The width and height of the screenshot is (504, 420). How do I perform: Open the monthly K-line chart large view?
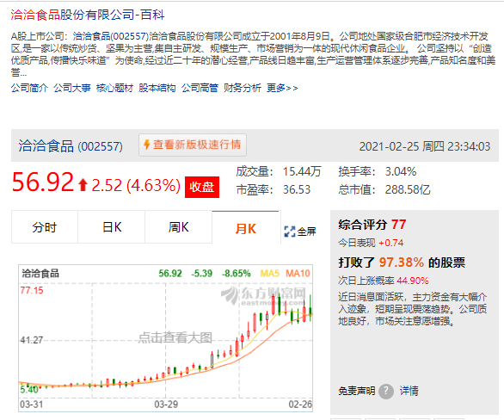165,338
